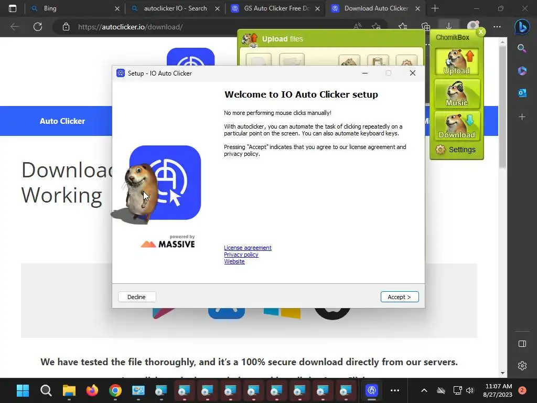The width and height of the screenshot is (537, 403).
Task: Open Edge Settings and more menu
Action: pos(497,27)
